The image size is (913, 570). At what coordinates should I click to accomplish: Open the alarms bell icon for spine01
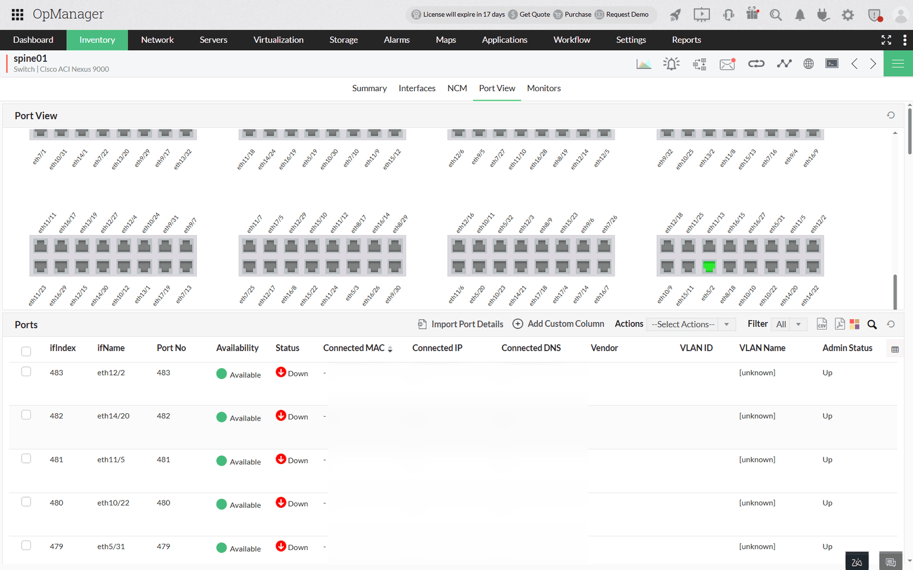tap(671, 63)
